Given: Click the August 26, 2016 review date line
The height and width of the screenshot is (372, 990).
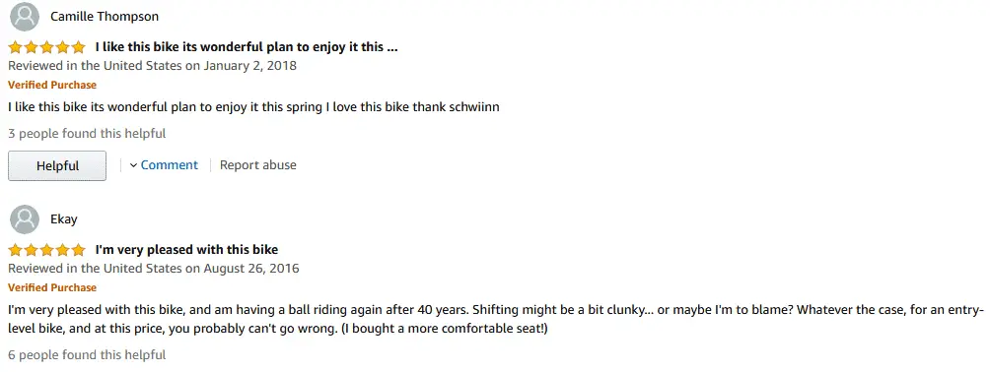Looking at the screenshot, I should [x=154, y=269].
